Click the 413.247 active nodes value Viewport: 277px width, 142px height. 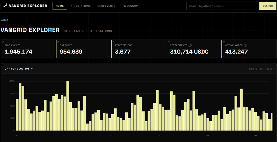(x=236, y=52)
